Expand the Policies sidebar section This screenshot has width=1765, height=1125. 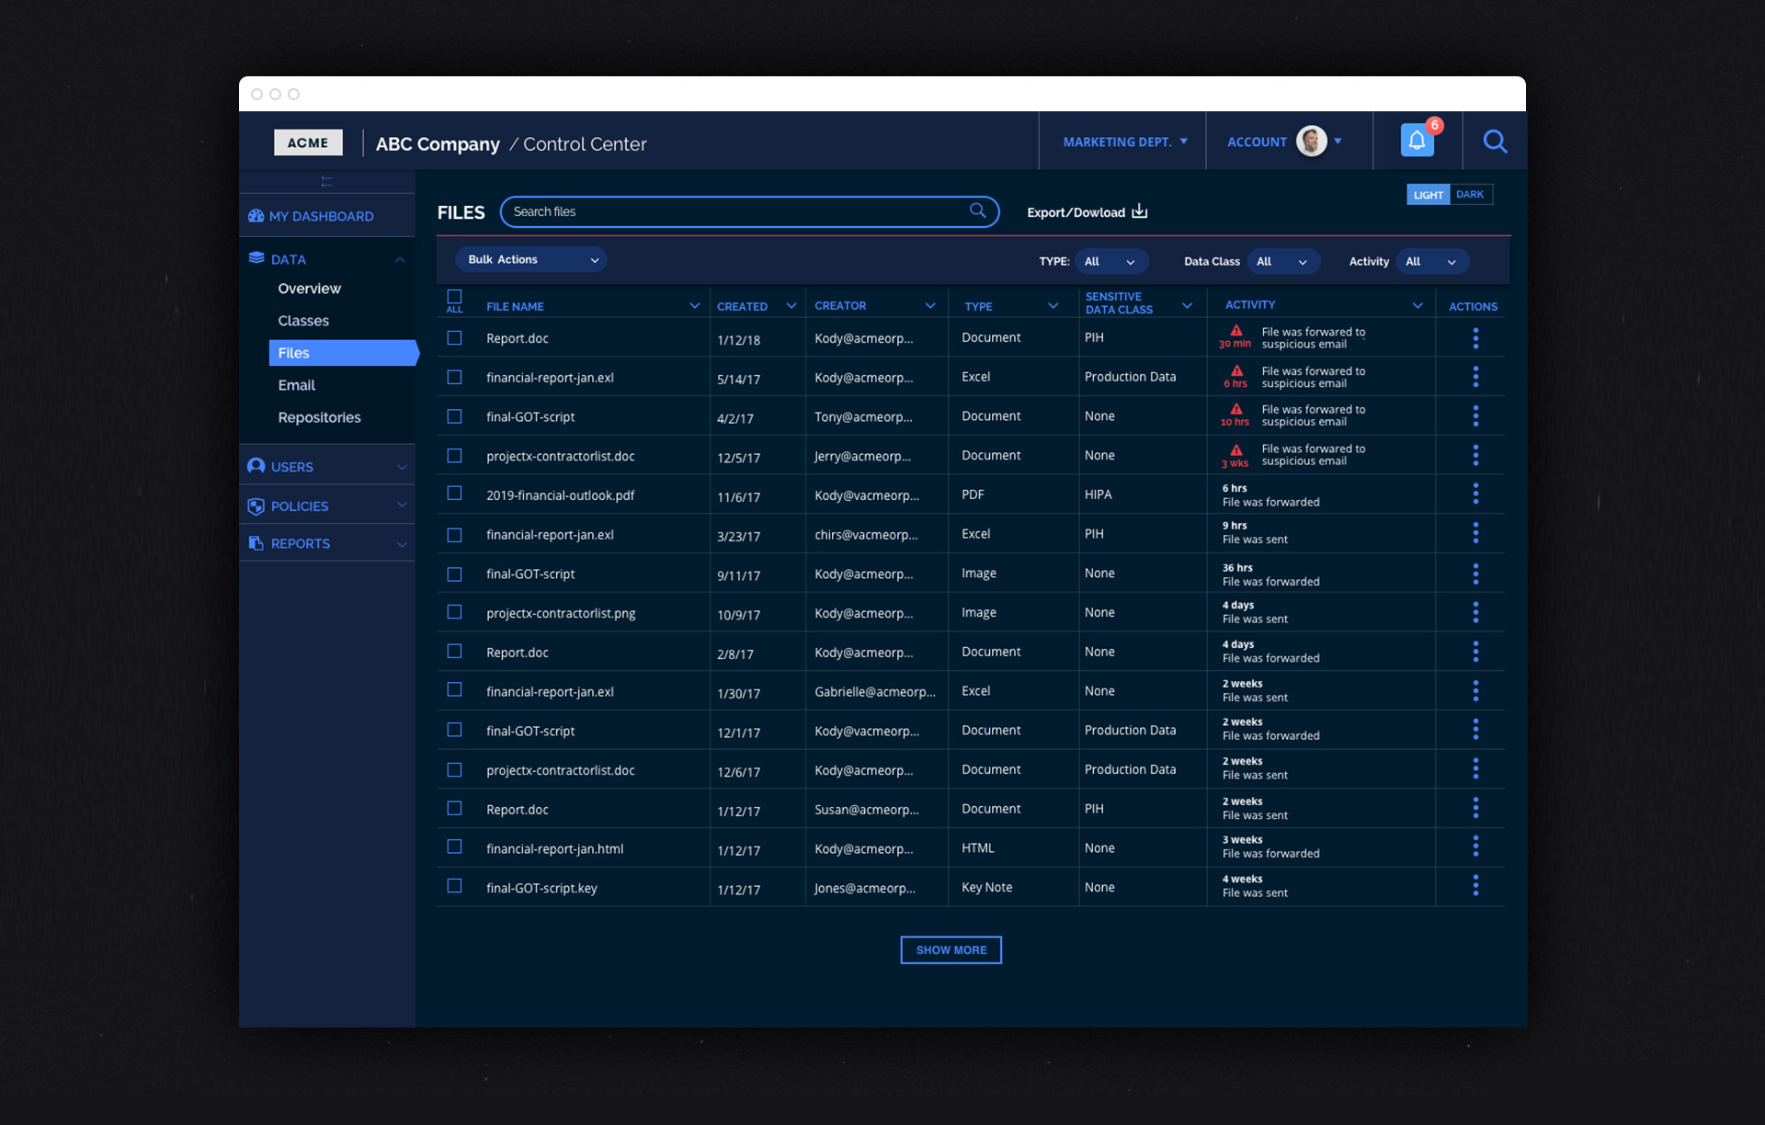402,505
